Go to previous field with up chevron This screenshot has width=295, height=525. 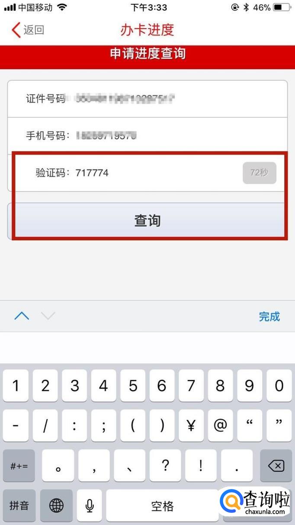point(22,316)
